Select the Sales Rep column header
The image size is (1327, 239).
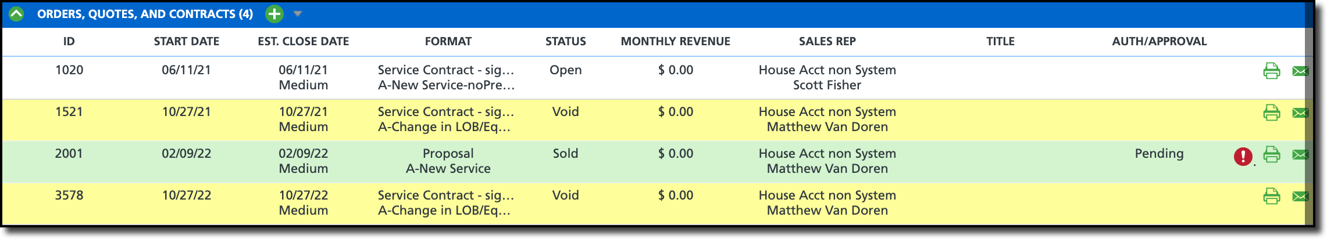tap(827, 41)
